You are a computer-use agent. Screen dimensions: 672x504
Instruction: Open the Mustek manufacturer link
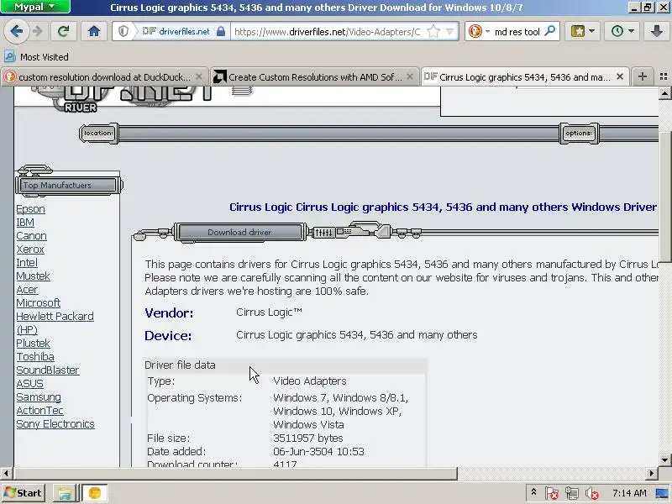point(33,276)
